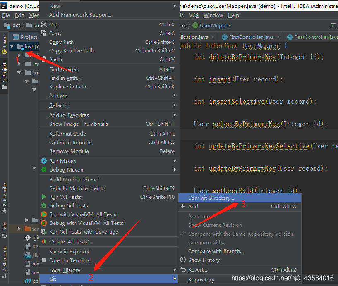Expand the Refactor submenu arrow

pyautogui.click(x=175, y=105)
